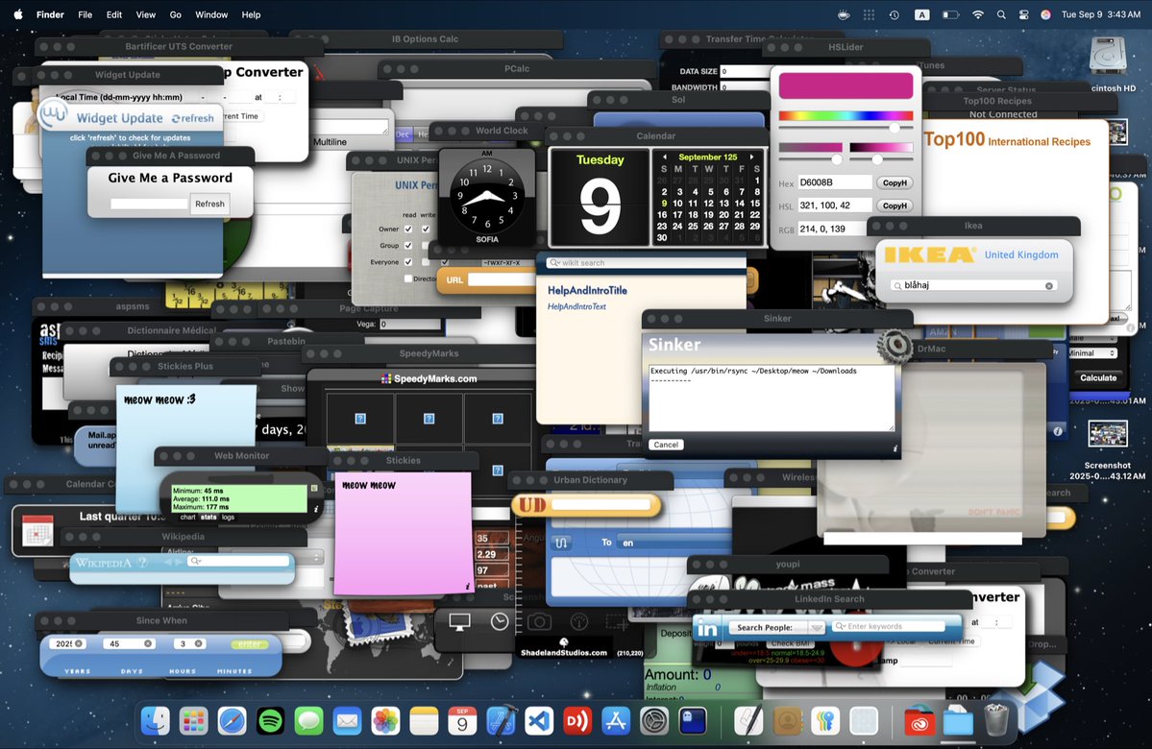This screenshot has height=749, width=1152.
Task: Click the Give Me a Password text field
Action: (149, 205)
